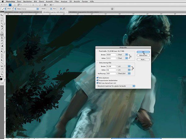Screen dimensions: 186x139
Task: Switch to the DREAMWALK concept jpg tab
Action: [x=23, y=12]
